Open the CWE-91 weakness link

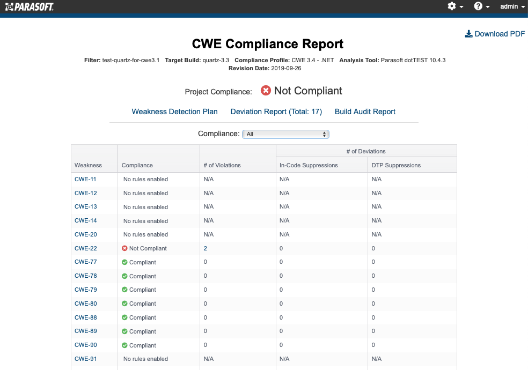point(85,359)
